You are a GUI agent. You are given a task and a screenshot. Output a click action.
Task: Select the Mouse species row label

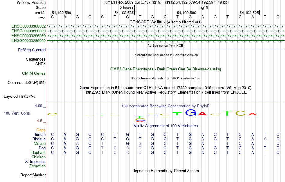[x=40, y=144]
